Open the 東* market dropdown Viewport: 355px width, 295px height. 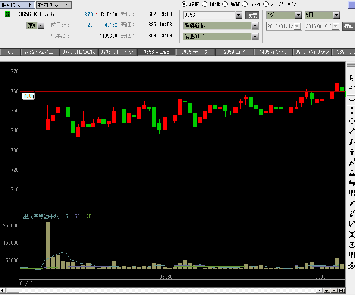pyautogui.click(x=41, y=25)
